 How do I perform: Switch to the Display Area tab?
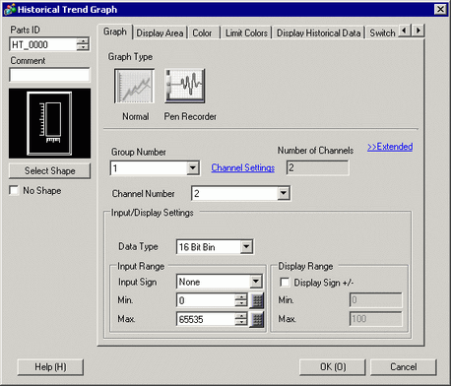point(160,32)
